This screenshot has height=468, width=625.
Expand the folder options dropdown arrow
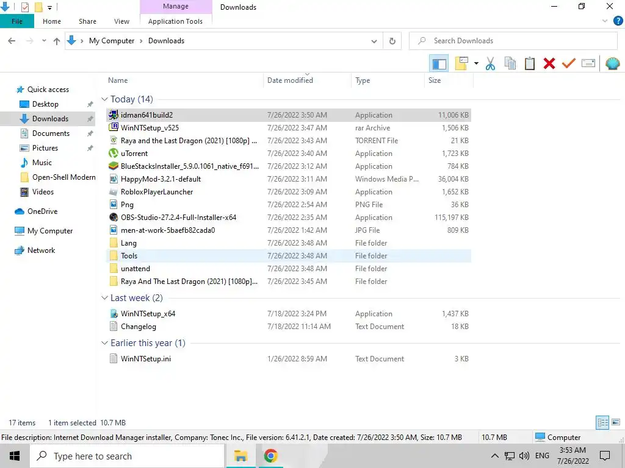click(x=476, y=63)
